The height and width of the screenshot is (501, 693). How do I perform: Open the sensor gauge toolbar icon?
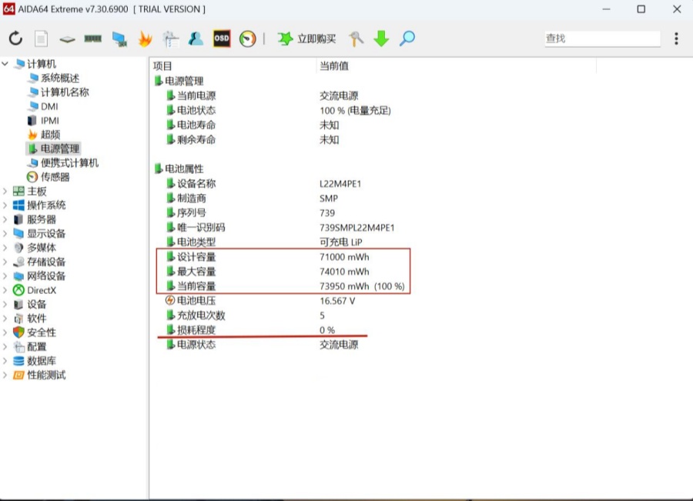click(x=247, y=39)
